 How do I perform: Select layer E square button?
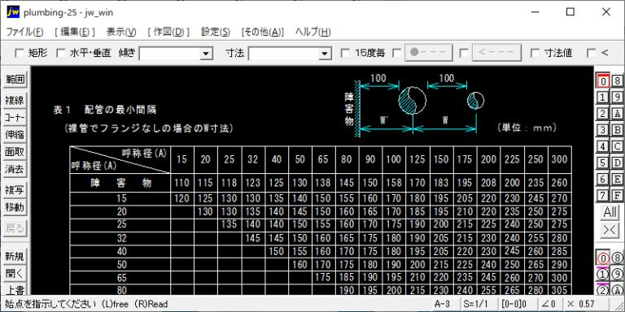coord(617,179)
